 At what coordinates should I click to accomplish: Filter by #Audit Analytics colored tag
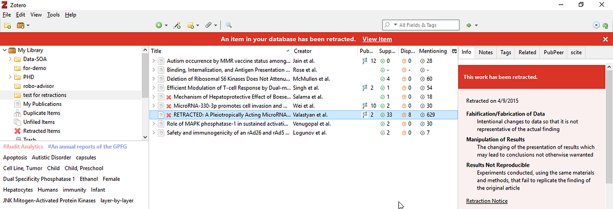23,147
